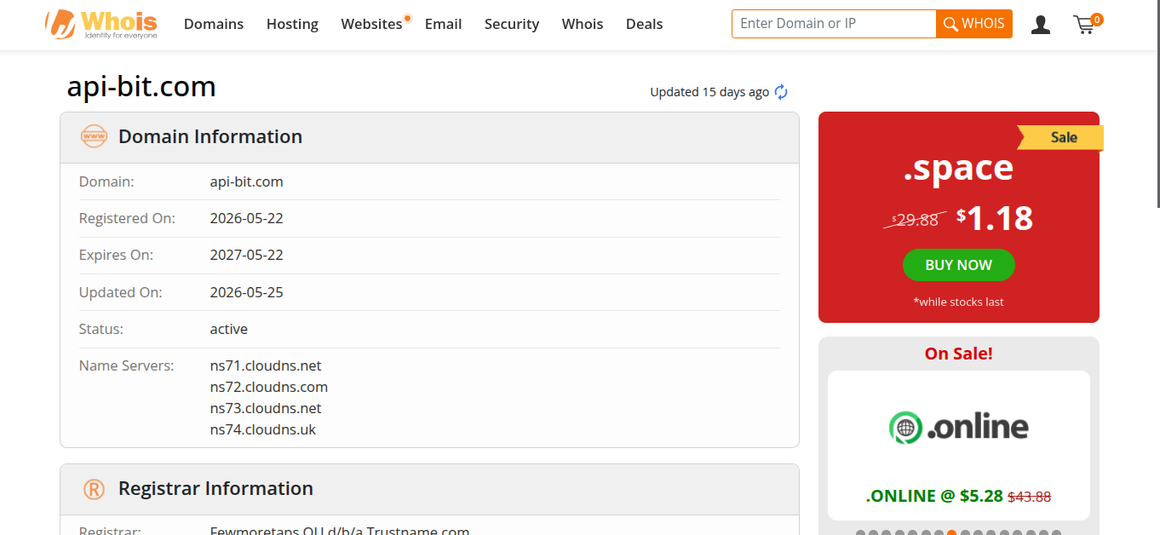This screenshot has height=535, width=1160.
Task: Click the Enter Domain or IP field
Action: 834,24
